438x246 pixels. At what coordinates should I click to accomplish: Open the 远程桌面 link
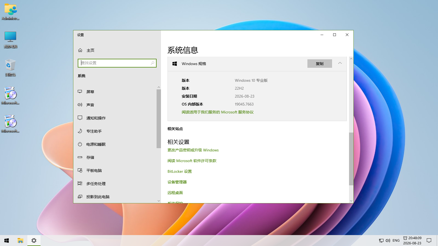(175, 193)
